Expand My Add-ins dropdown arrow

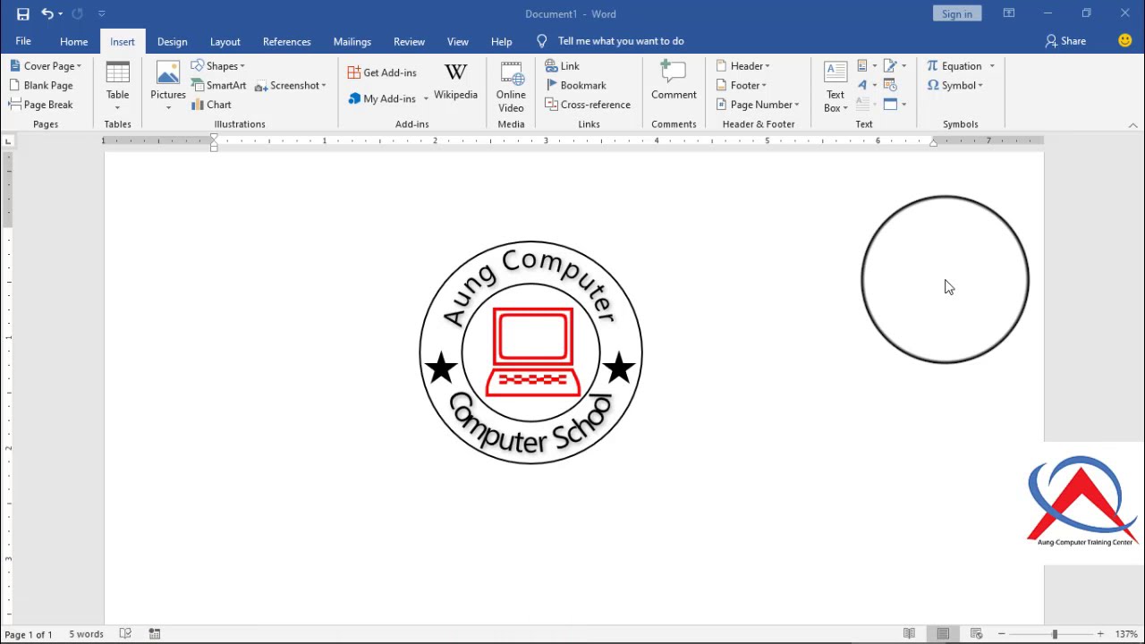pyautogui.click(x=426, y=98)
